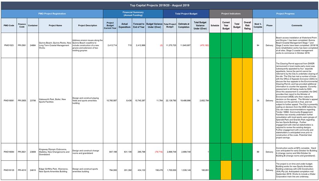
Task: Select the Finance Code column header
Action: click(22, 25)
